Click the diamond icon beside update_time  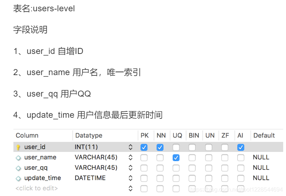pos(18,178)
